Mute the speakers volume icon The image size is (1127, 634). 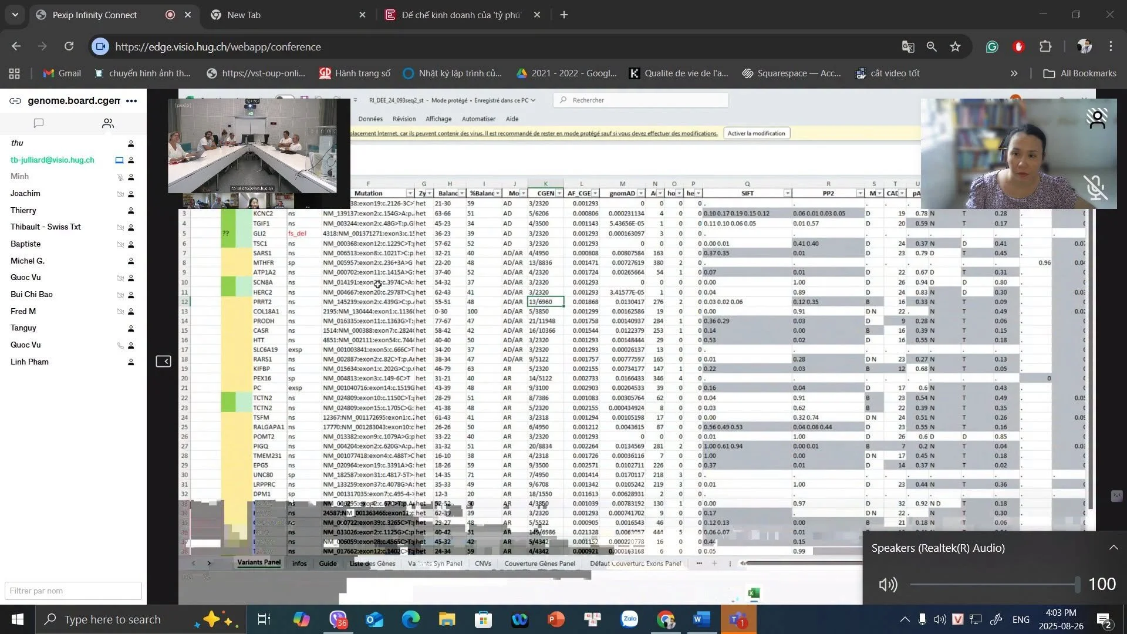[x=888, y=584]
